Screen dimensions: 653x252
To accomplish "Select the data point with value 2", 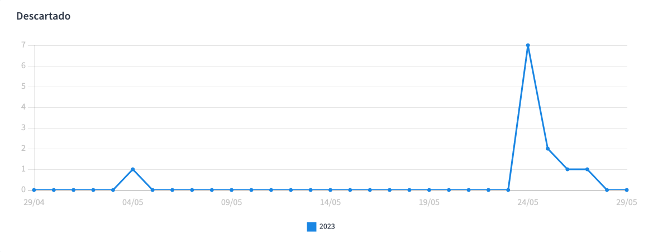I will tap(547, 149).
